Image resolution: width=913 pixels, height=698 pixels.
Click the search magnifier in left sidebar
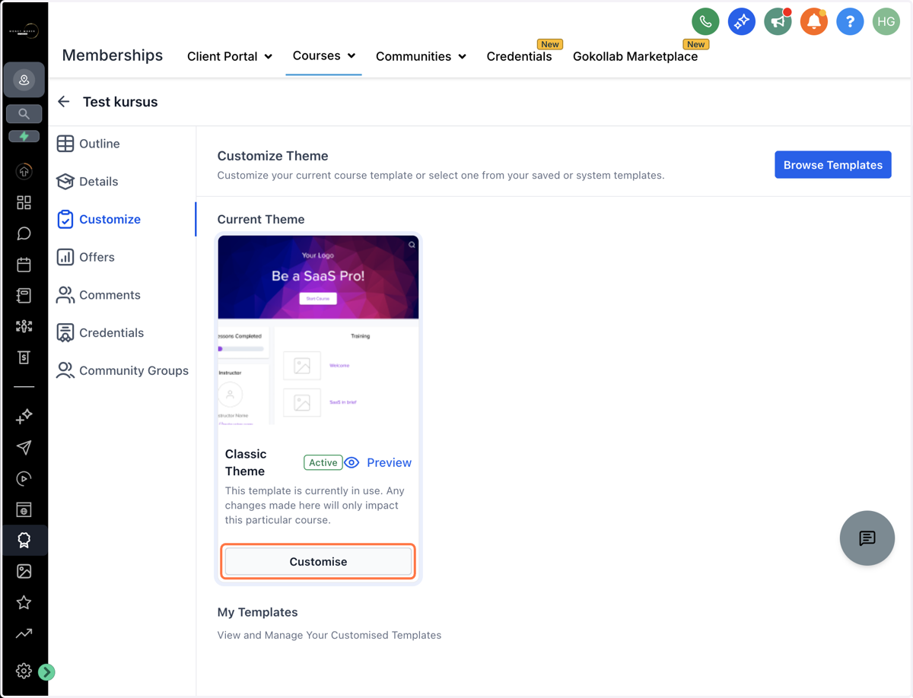pos(24,114)
